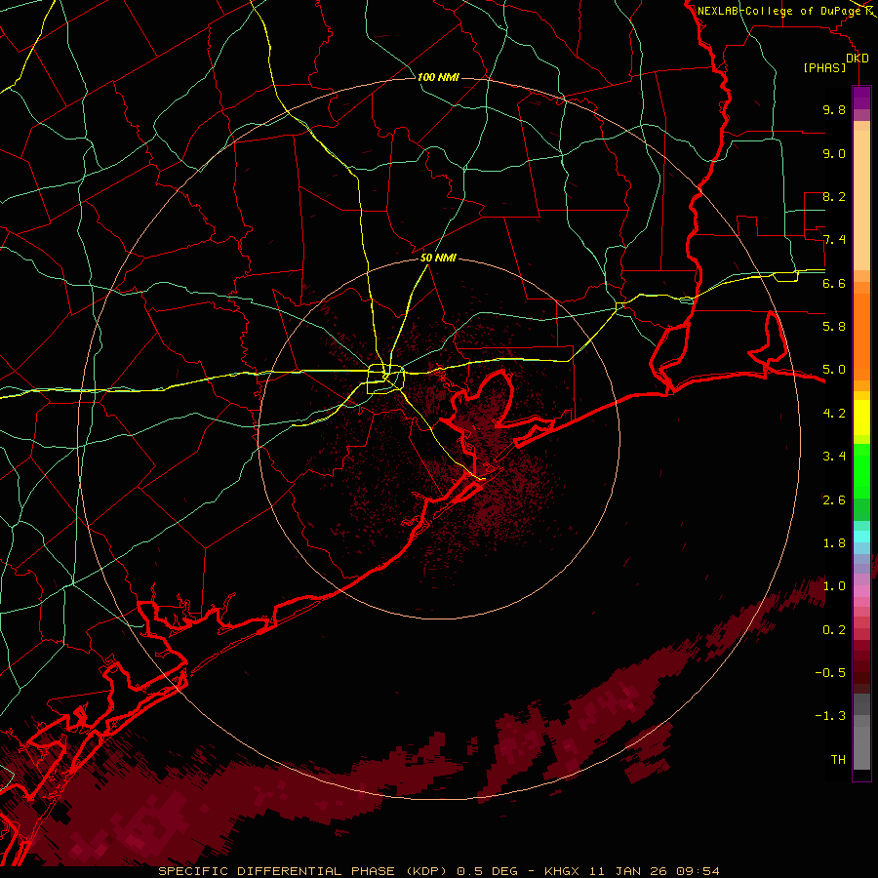Click the "50 NMI" range ring label
Viewport: 878px width, 878px height.
[x=438, y=259]
